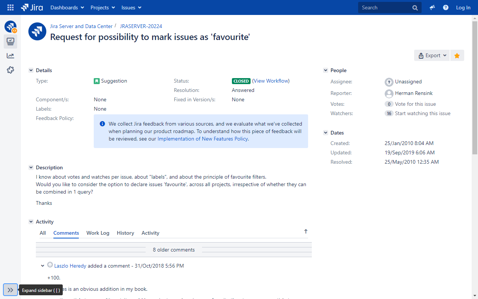Expand sidebar with double chevron button

(10, 290)
